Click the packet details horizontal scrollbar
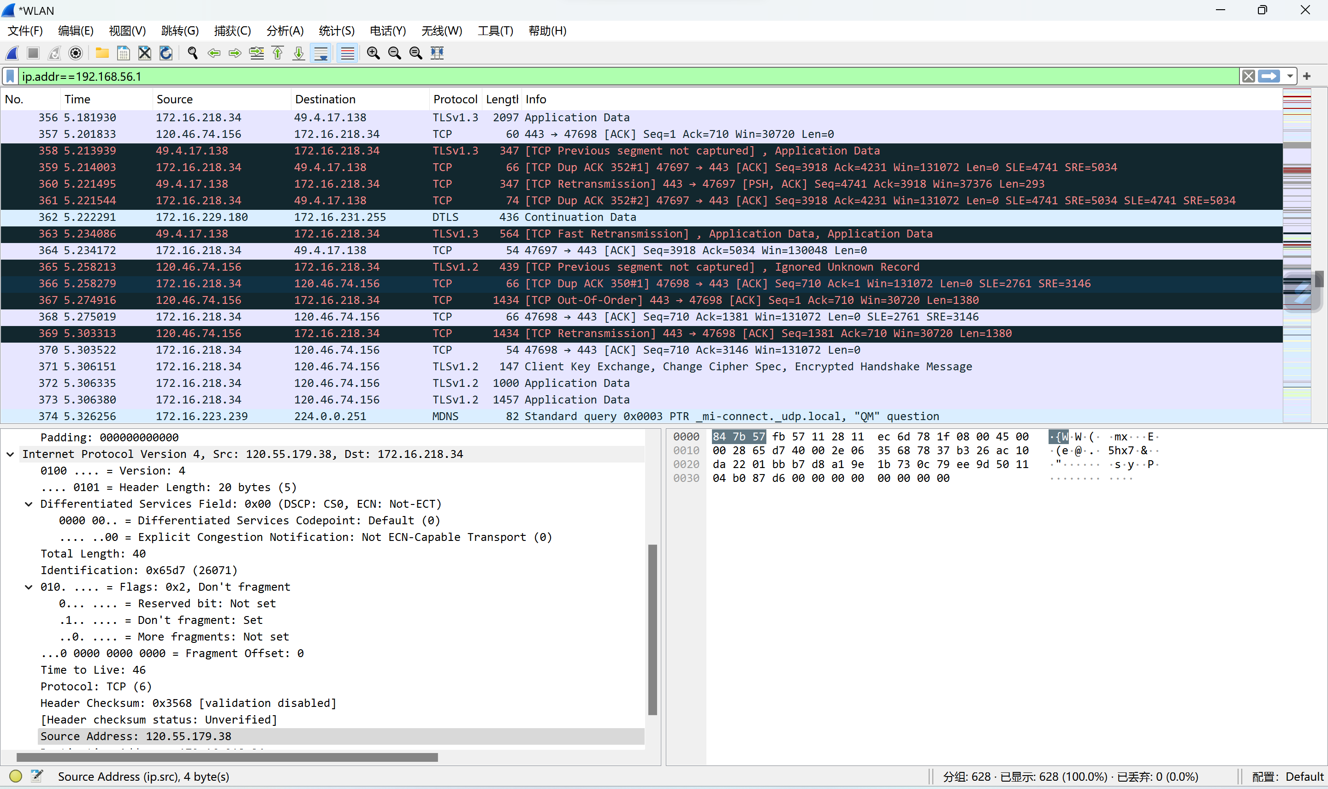Screen dimensions: 1328x789 pyautogui.click(x=227, y=757)
